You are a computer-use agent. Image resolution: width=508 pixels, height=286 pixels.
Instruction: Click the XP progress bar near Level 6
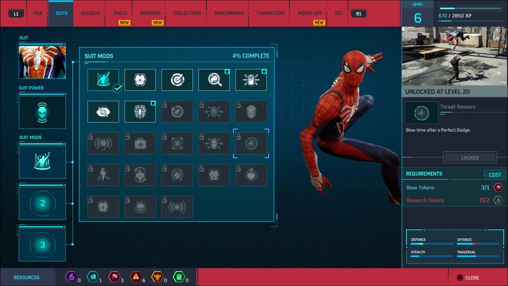470,7
